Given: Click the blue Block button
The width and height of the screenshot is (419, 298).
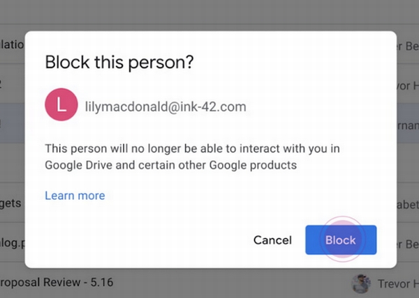Looking at the screenshot, I should coord(341,240).
